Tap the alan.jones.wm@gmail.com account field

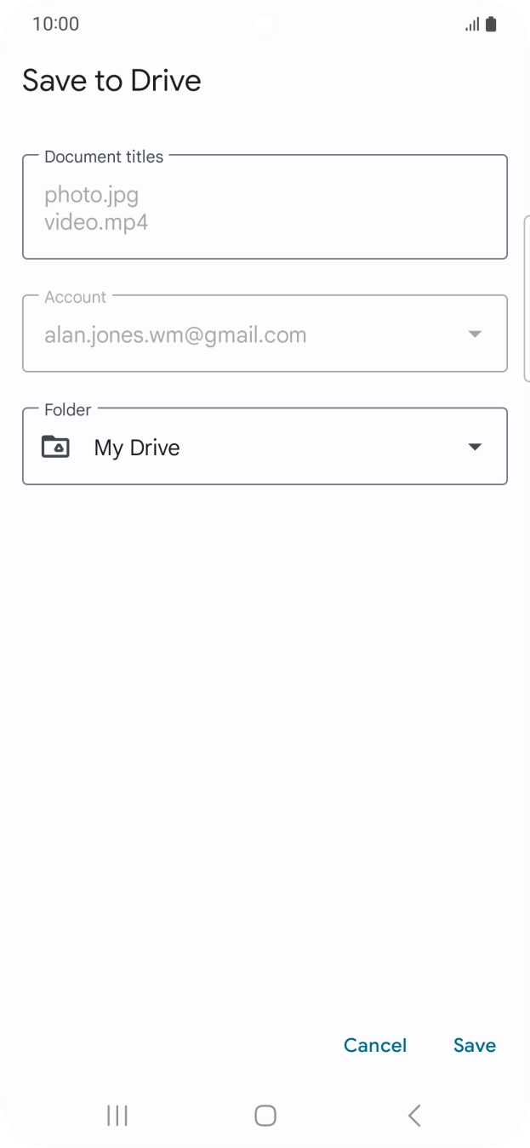point(265,334)
